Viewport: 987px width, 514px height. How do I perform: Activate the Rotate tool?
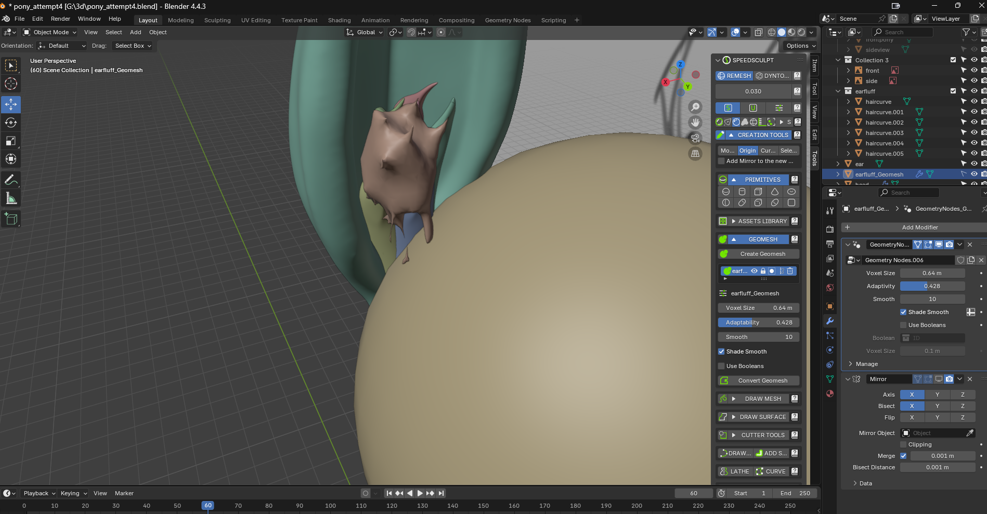click(11, 123)
